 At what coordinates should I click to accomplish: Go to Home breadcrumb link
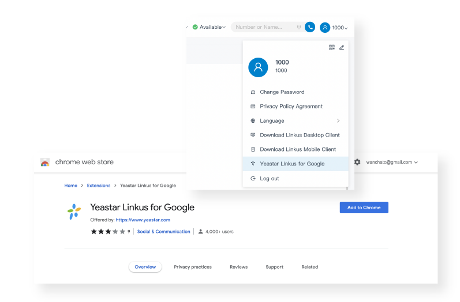tap(70, 186)
